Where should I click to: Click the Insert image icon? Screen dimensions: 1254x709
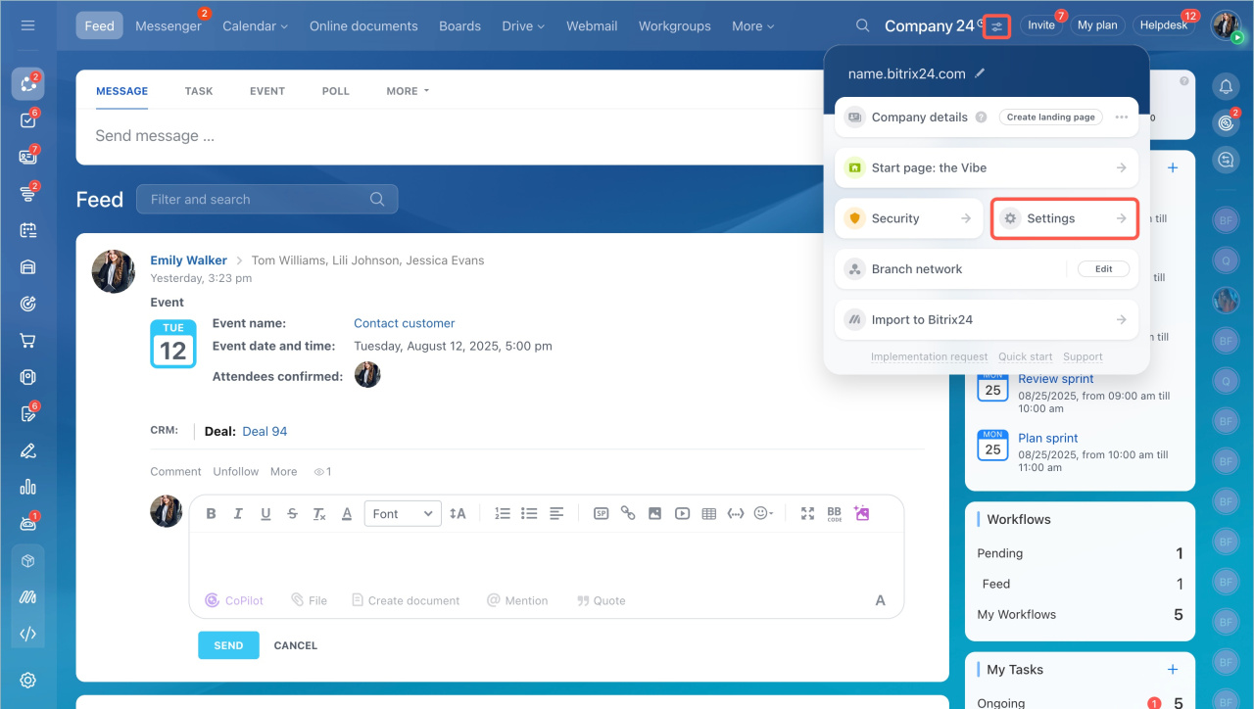pyautogui.click(x=654, y=512)
